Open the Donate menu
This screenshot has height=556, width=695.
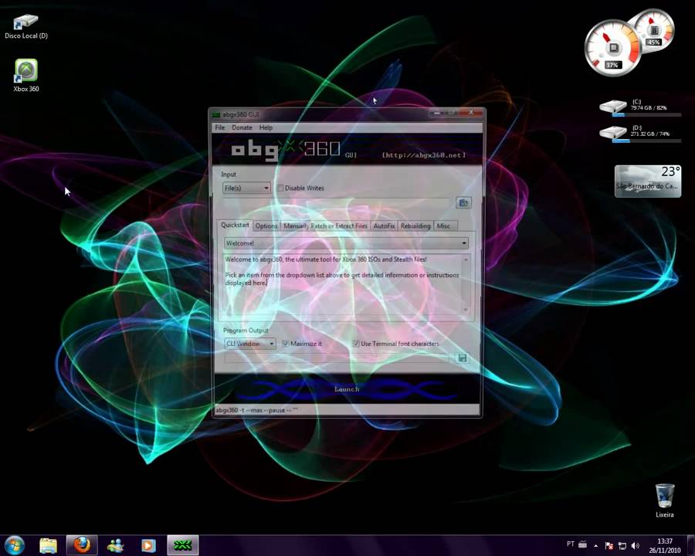click(x=242, y=127)
